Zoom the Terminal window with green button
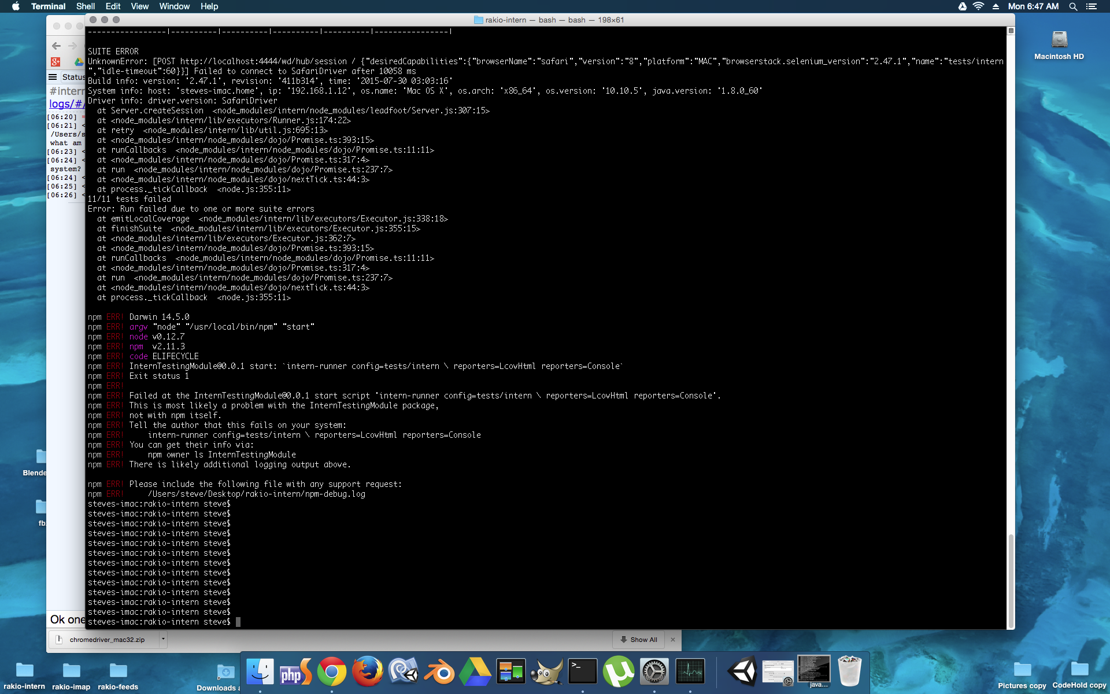 pyautogui.click(x=116, y=20)
